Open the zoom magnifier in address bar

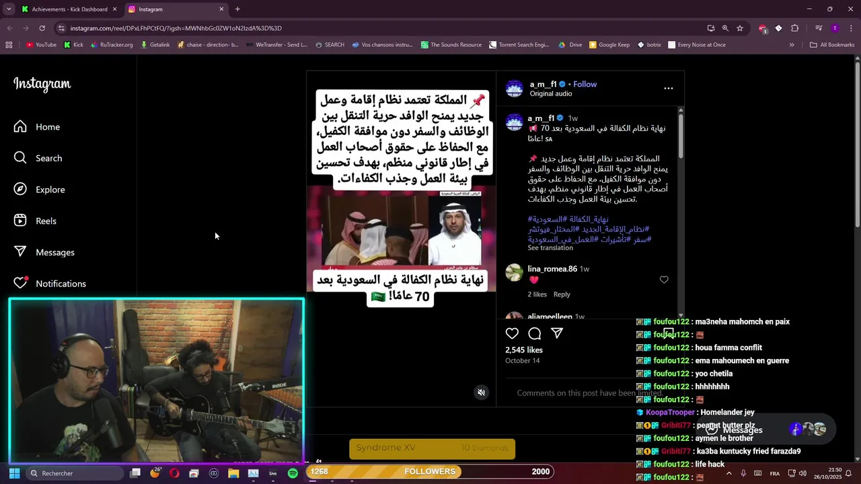tap(725, 28)
